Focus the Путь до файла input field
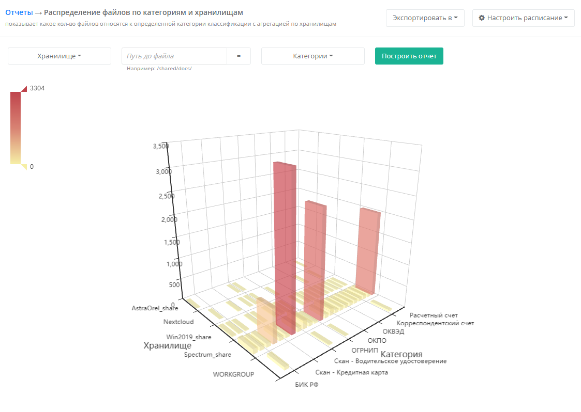Viewport: 581px width, 412px height. click(x=174, y=56)
